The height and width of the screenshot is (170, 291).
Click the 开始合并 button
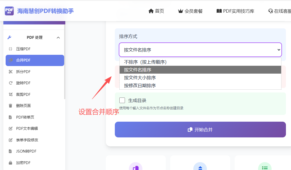[x=200, y=130]
